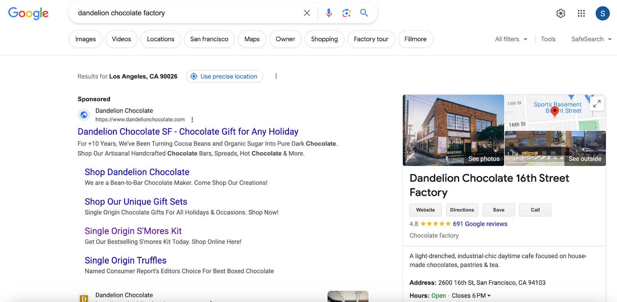The width and height of the screenshot is (617, 302).
Task: Open more options next to precise location
Action: (x=276, y=76)
